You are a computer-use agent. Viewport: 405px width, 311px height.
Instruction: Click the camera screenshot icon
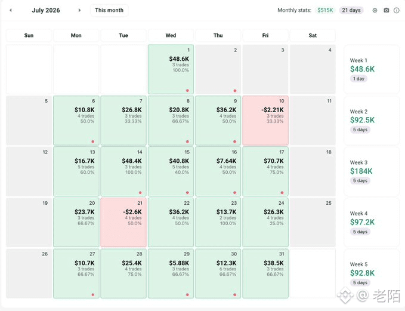[386, 10]
